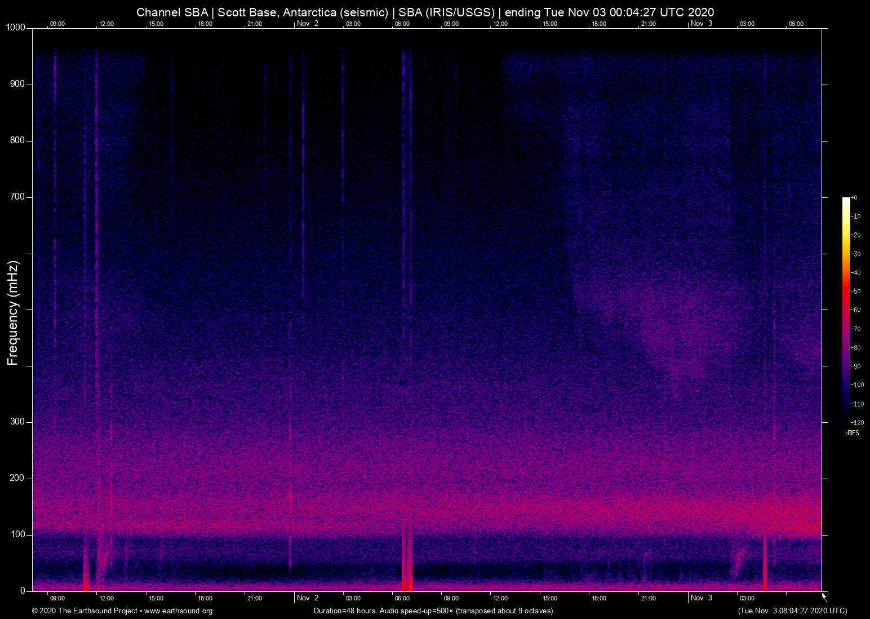Select the Nov 2 marker on top time axis
This screenshot has width=870, height=619.
(307, 24)
